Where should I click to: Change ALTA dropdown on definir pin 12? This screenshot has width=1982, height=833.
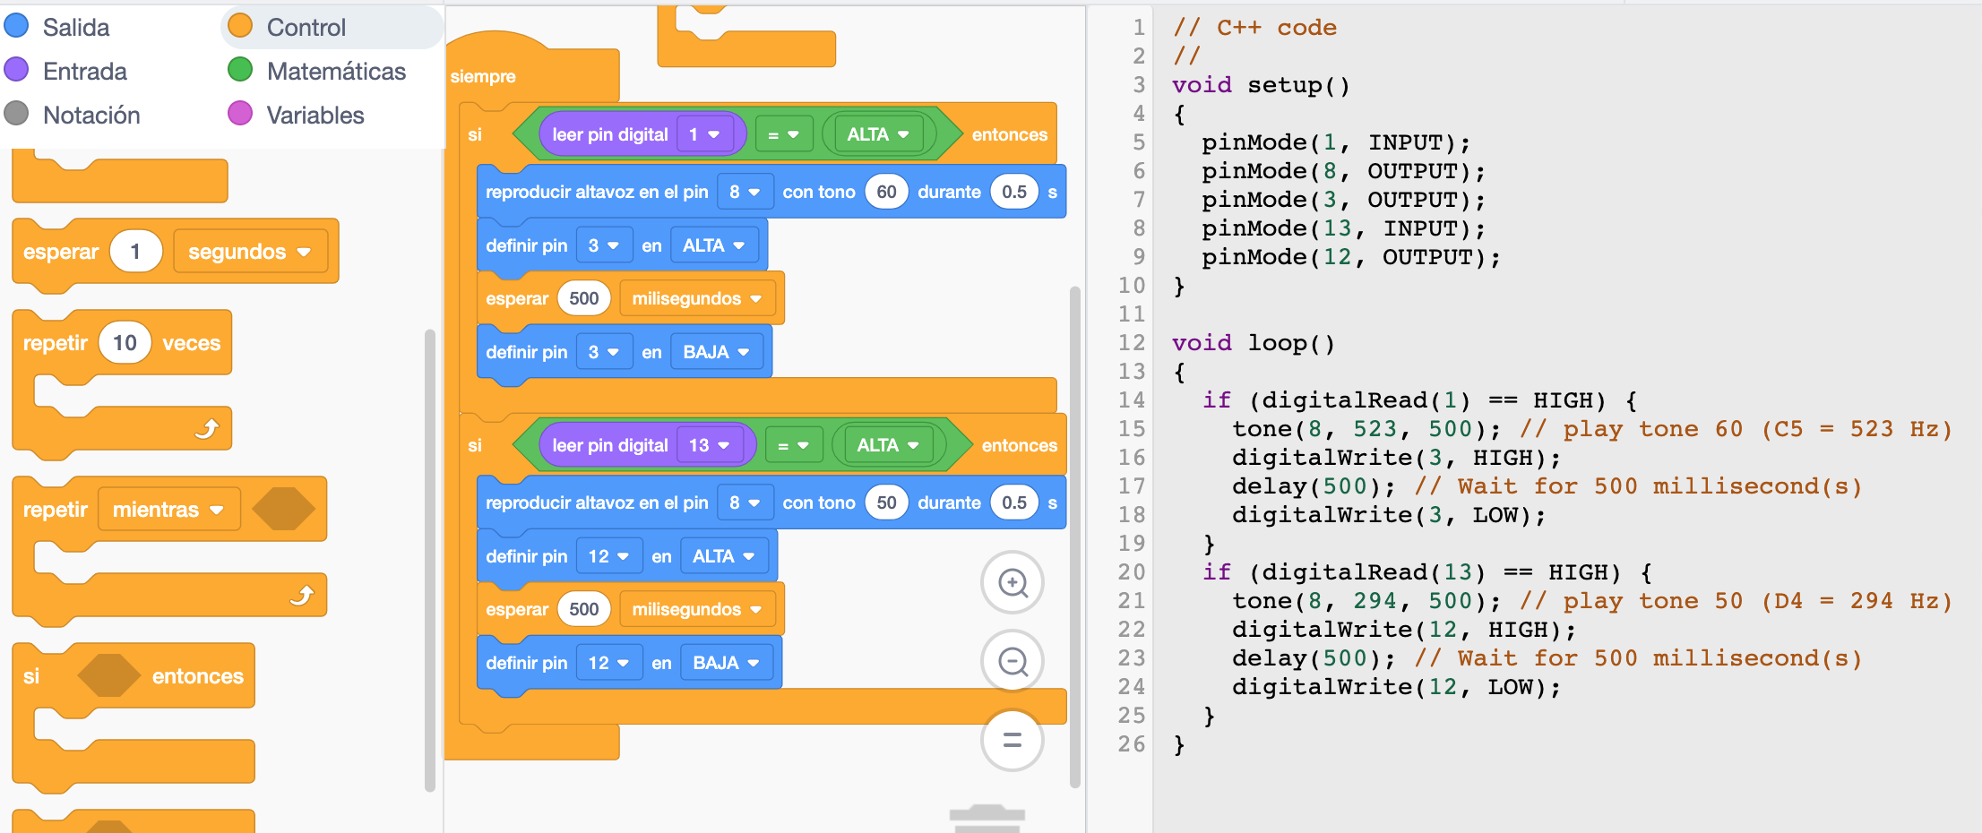[x=724, y=556]
